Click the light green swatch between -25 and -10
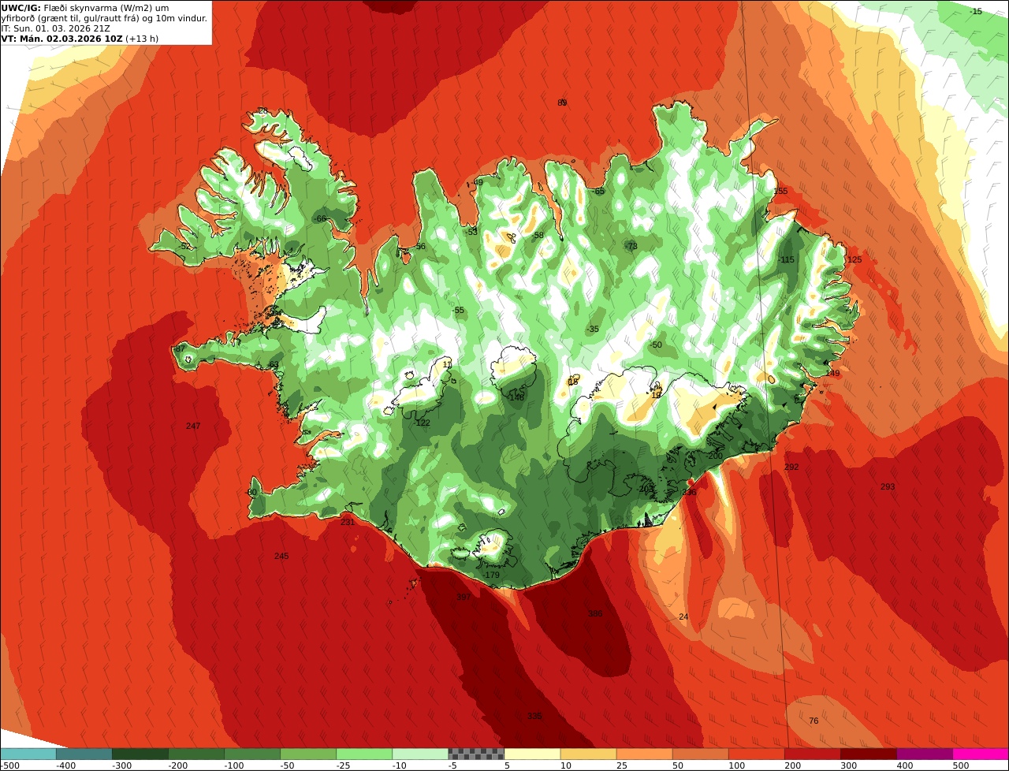 point(363,754)
